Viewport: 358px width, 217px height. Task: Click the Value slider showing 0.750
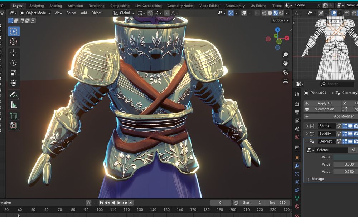tap(346, 172)
